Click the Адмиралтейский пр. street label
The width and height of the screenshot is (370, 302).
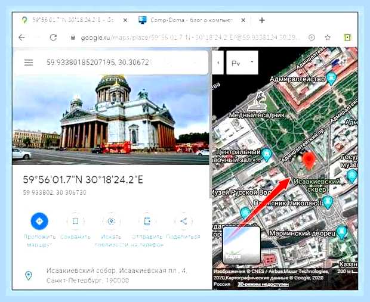(303, 145)
